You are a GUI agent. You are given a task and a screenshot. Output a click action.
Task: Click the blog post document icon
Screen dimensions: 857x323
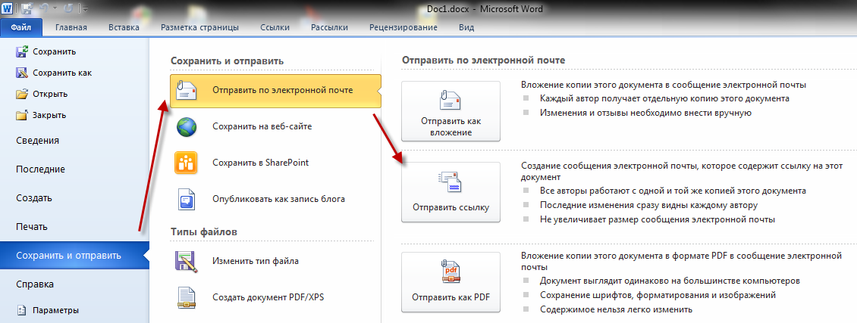coord(187,200)
